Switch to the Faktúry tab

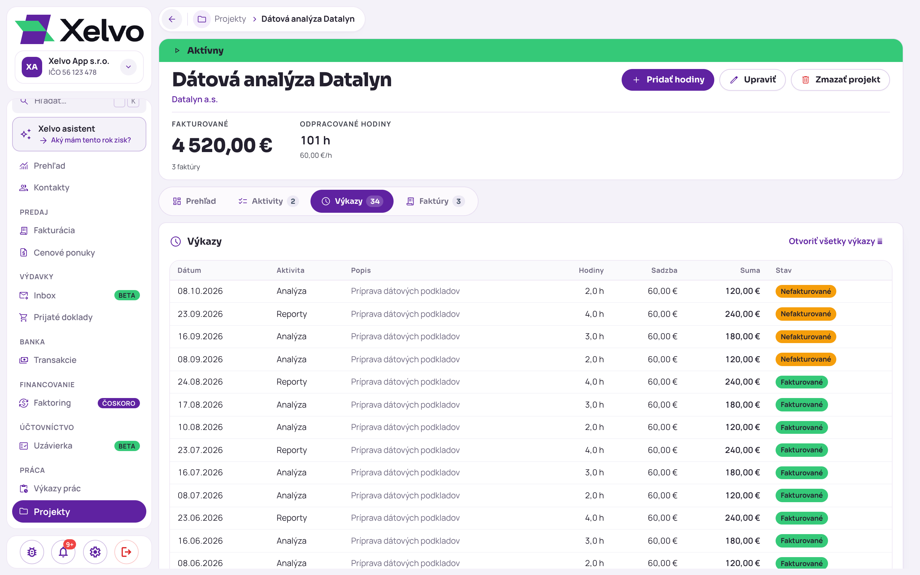(x=435, y=201)
